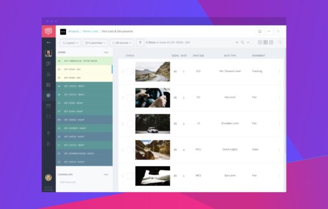This screenshot has height=209, width=328.
Task: Click the SHOT TYPE column header
Action: click(x=230, y=56)
